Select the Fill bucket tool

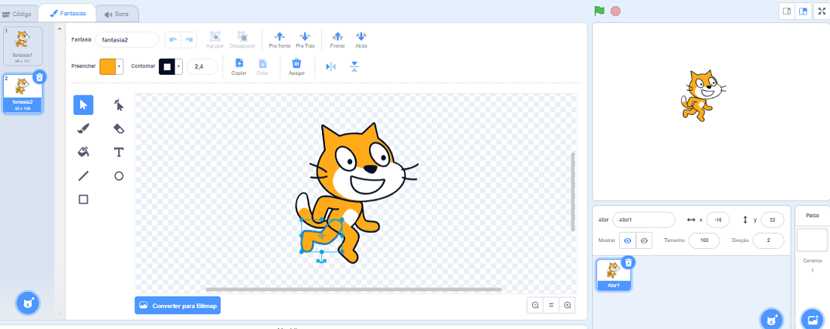click(x=83, y=152)
